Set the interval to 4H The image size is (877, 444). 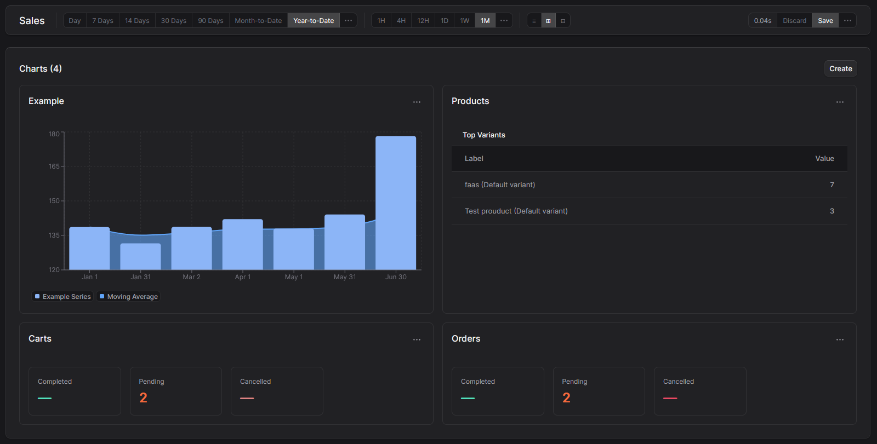point(401,21)
